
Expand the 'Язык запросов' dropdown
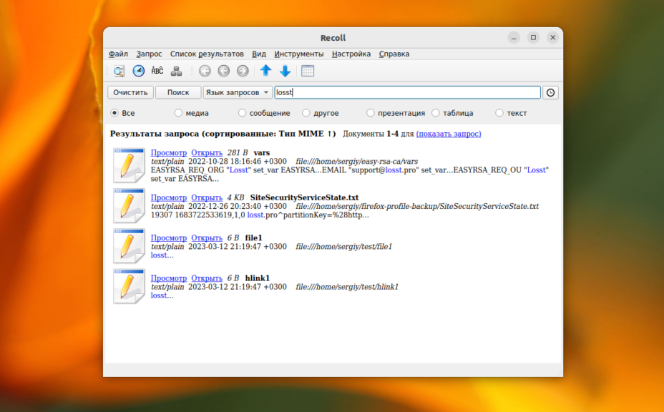pos(236,92)
